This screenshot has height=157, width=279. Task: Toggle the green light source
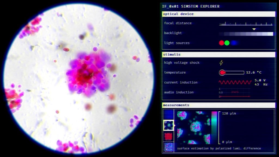[227, 43]
